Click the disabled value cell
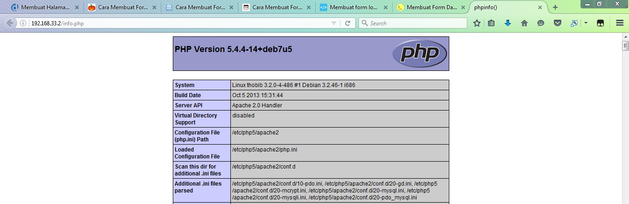This screenshot has width=629, height=204. (x=340, y=119)
